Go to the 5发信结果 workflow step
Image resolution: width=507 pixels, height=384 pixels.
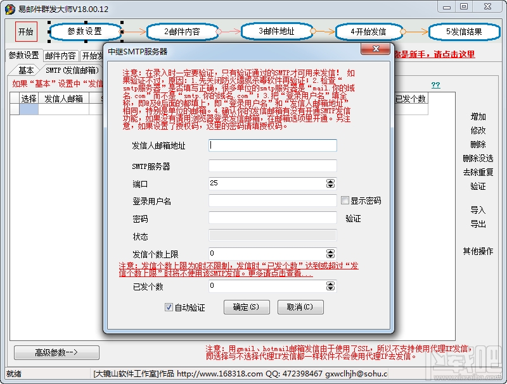[464, 32]
